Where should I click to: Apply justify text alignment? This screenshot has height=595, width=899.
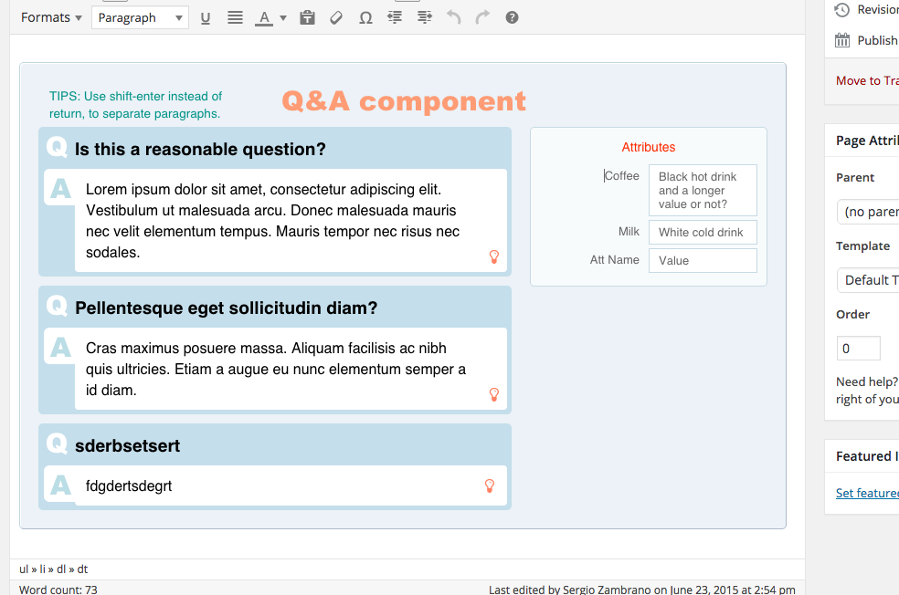click(x=235, y=17)
